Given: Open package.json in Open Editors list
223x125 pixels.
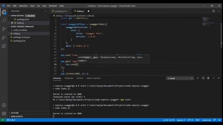Looking at the screenshot, I should (23, 19).
